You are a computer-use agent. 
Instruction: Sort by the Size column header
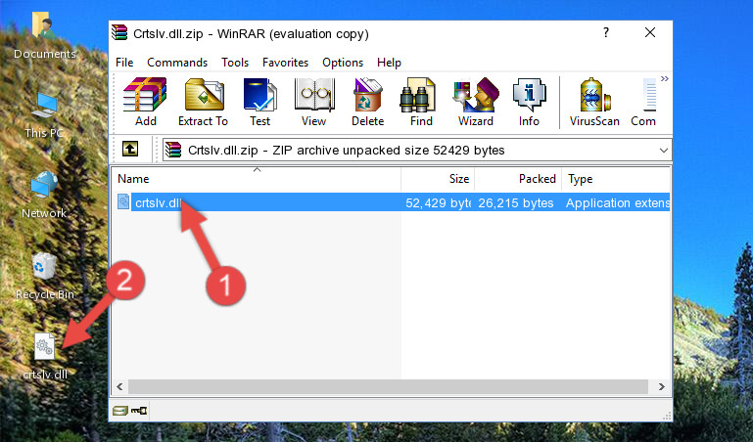click(x=438, y=179)
